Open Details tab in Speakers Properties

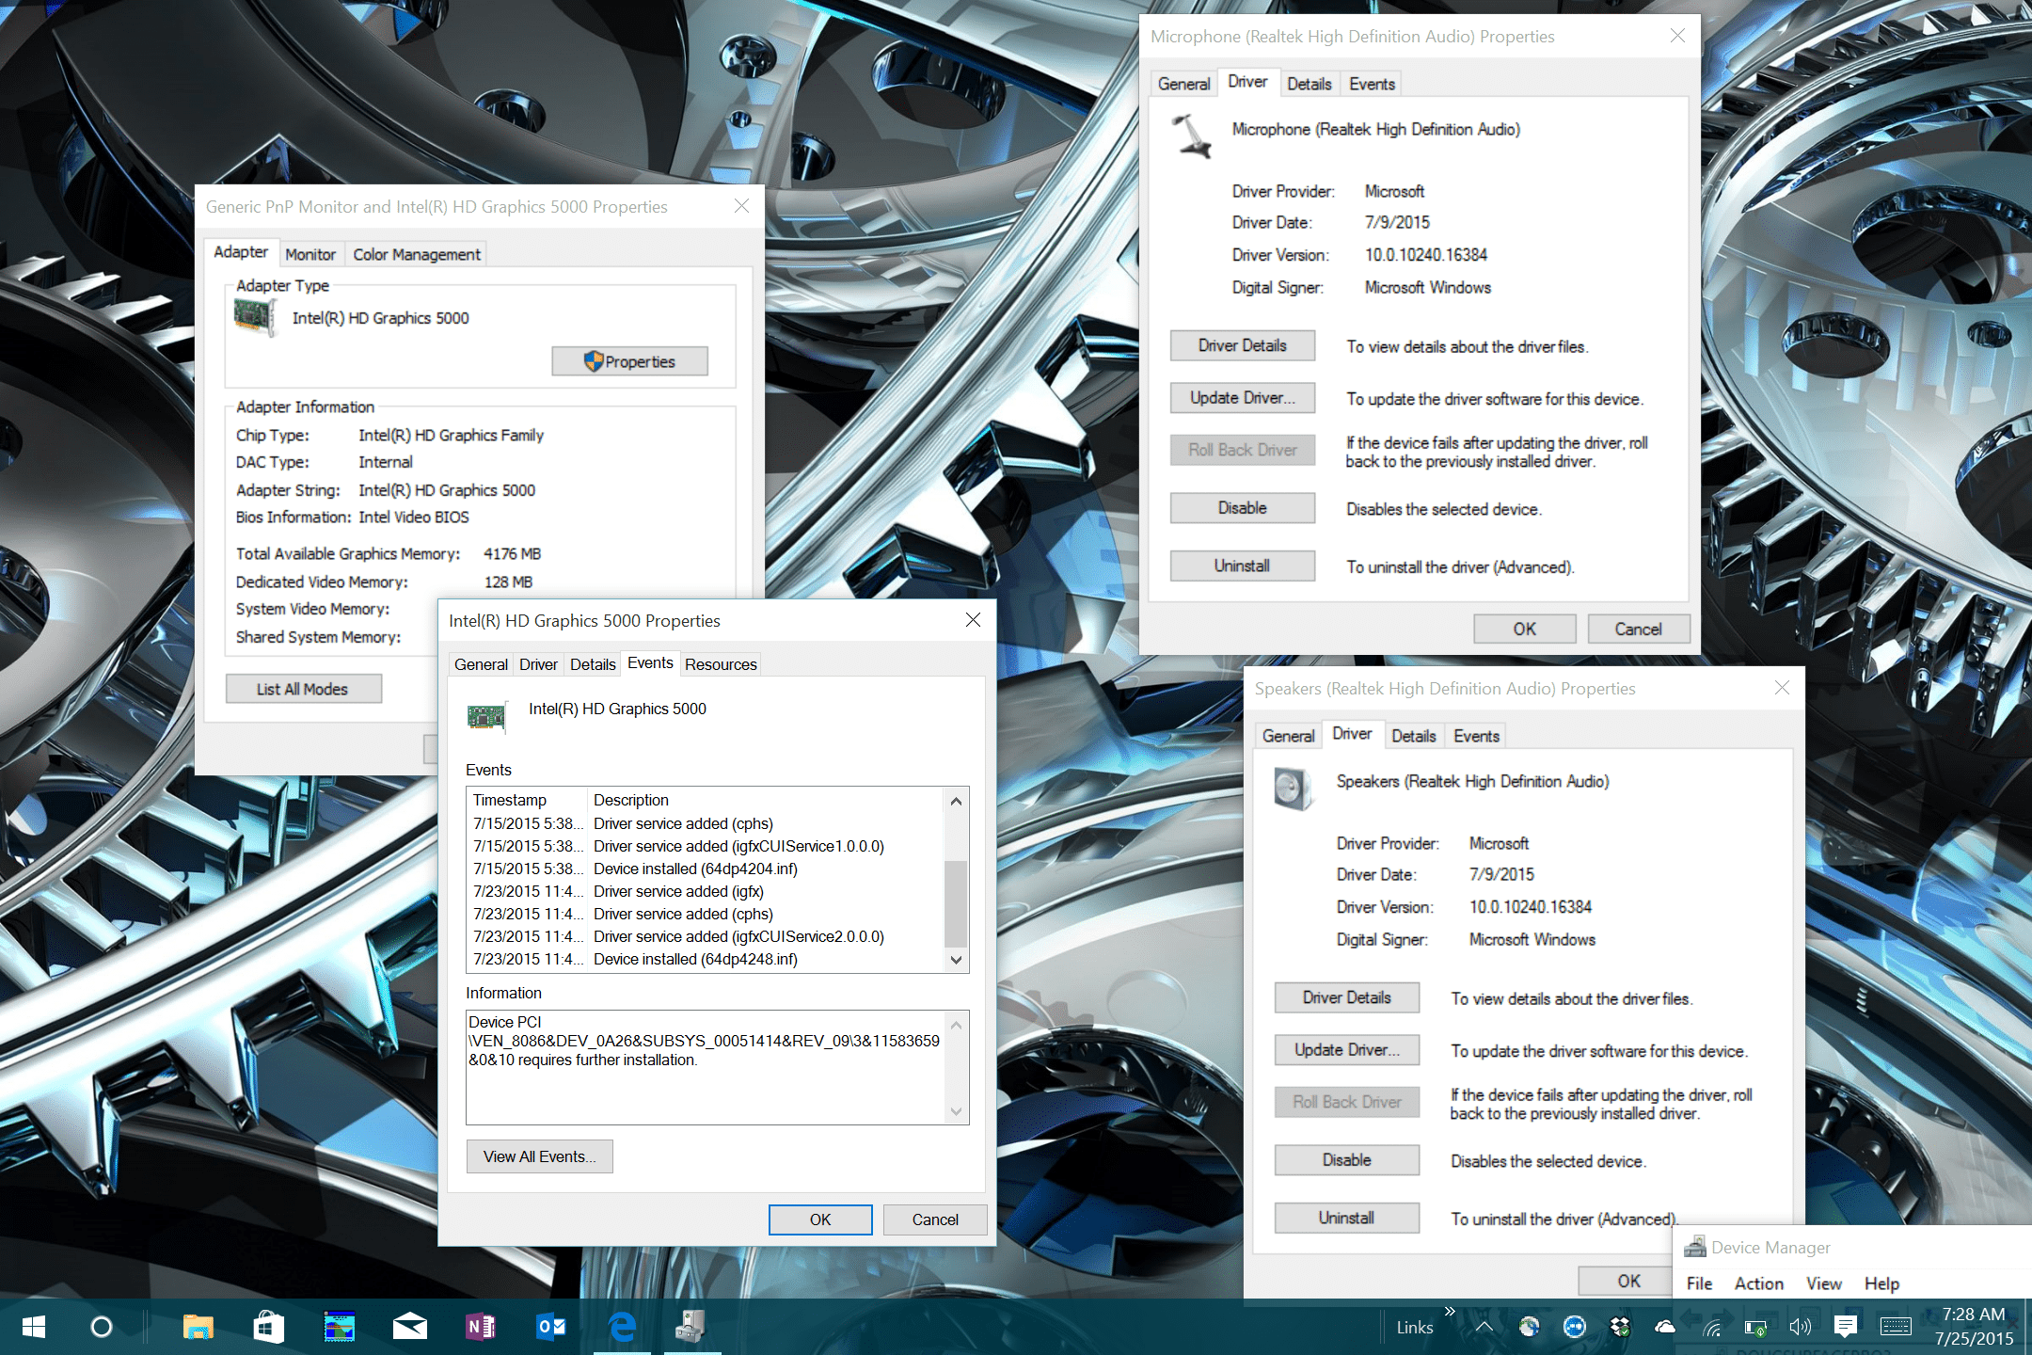(x=1413, y=736)
